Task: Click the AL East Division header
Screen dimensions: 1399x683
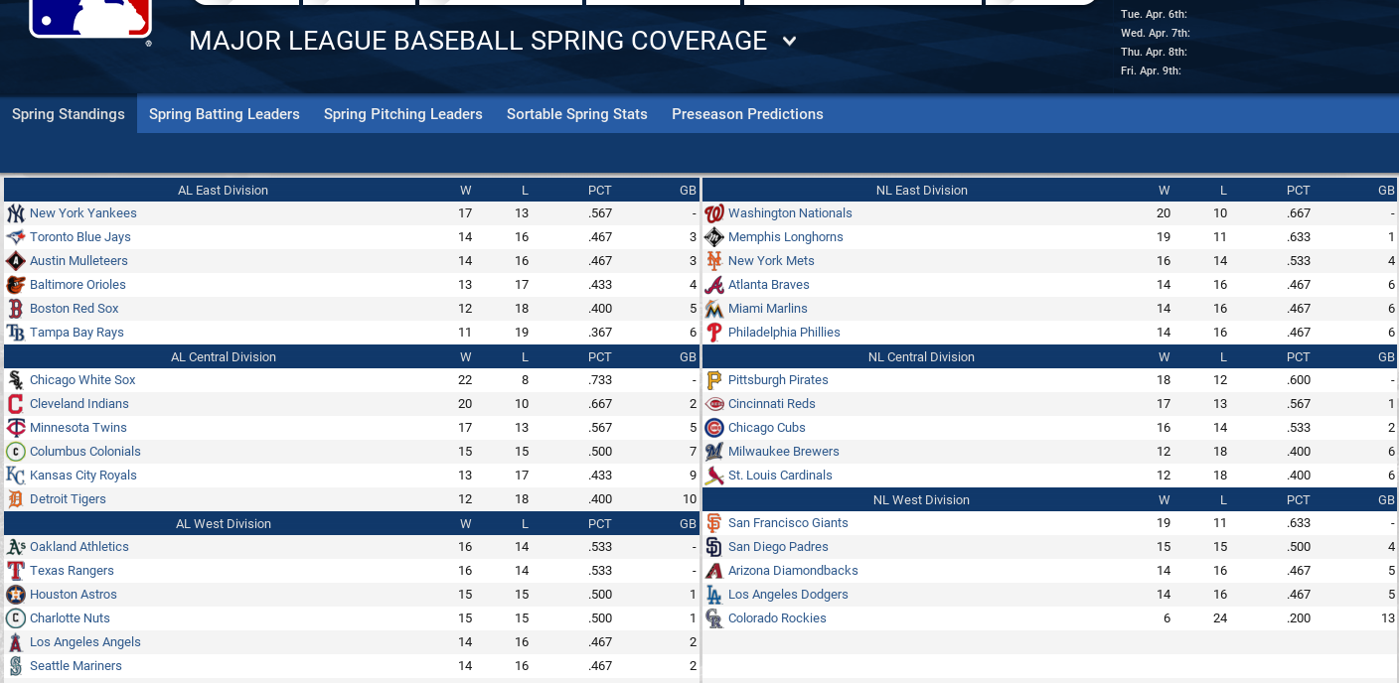Action: 223,191
